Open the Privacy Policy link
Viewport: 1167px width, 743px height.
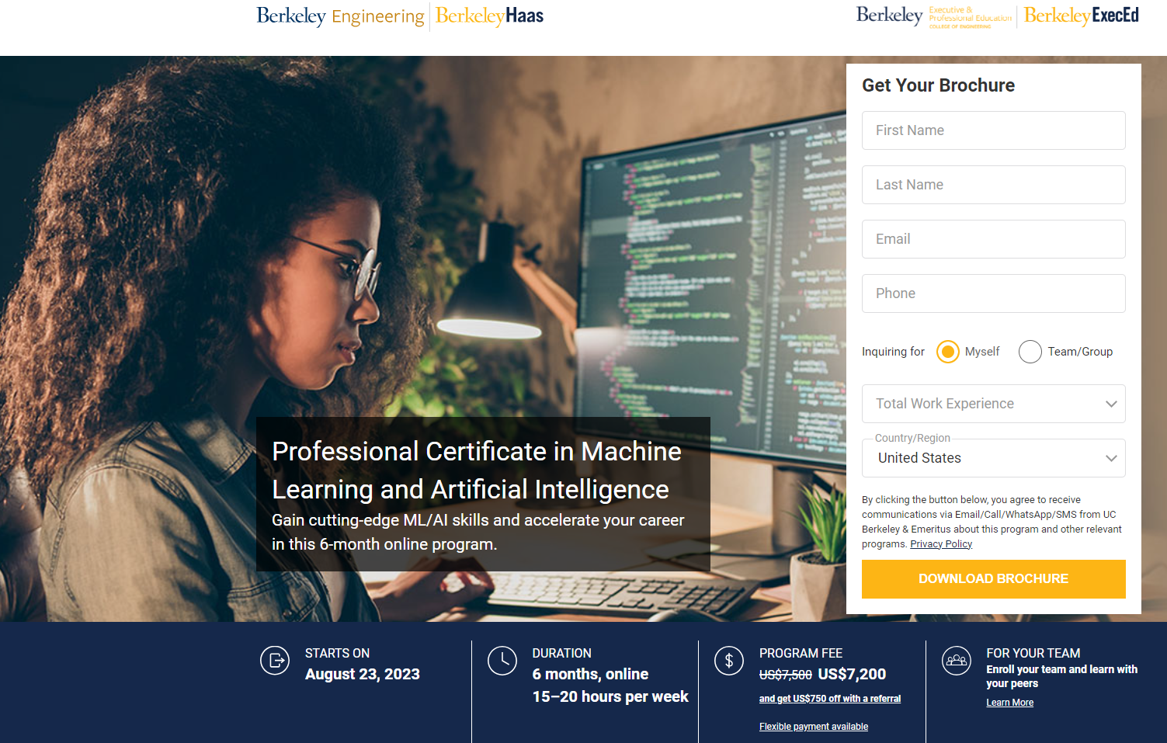[941, 544]
